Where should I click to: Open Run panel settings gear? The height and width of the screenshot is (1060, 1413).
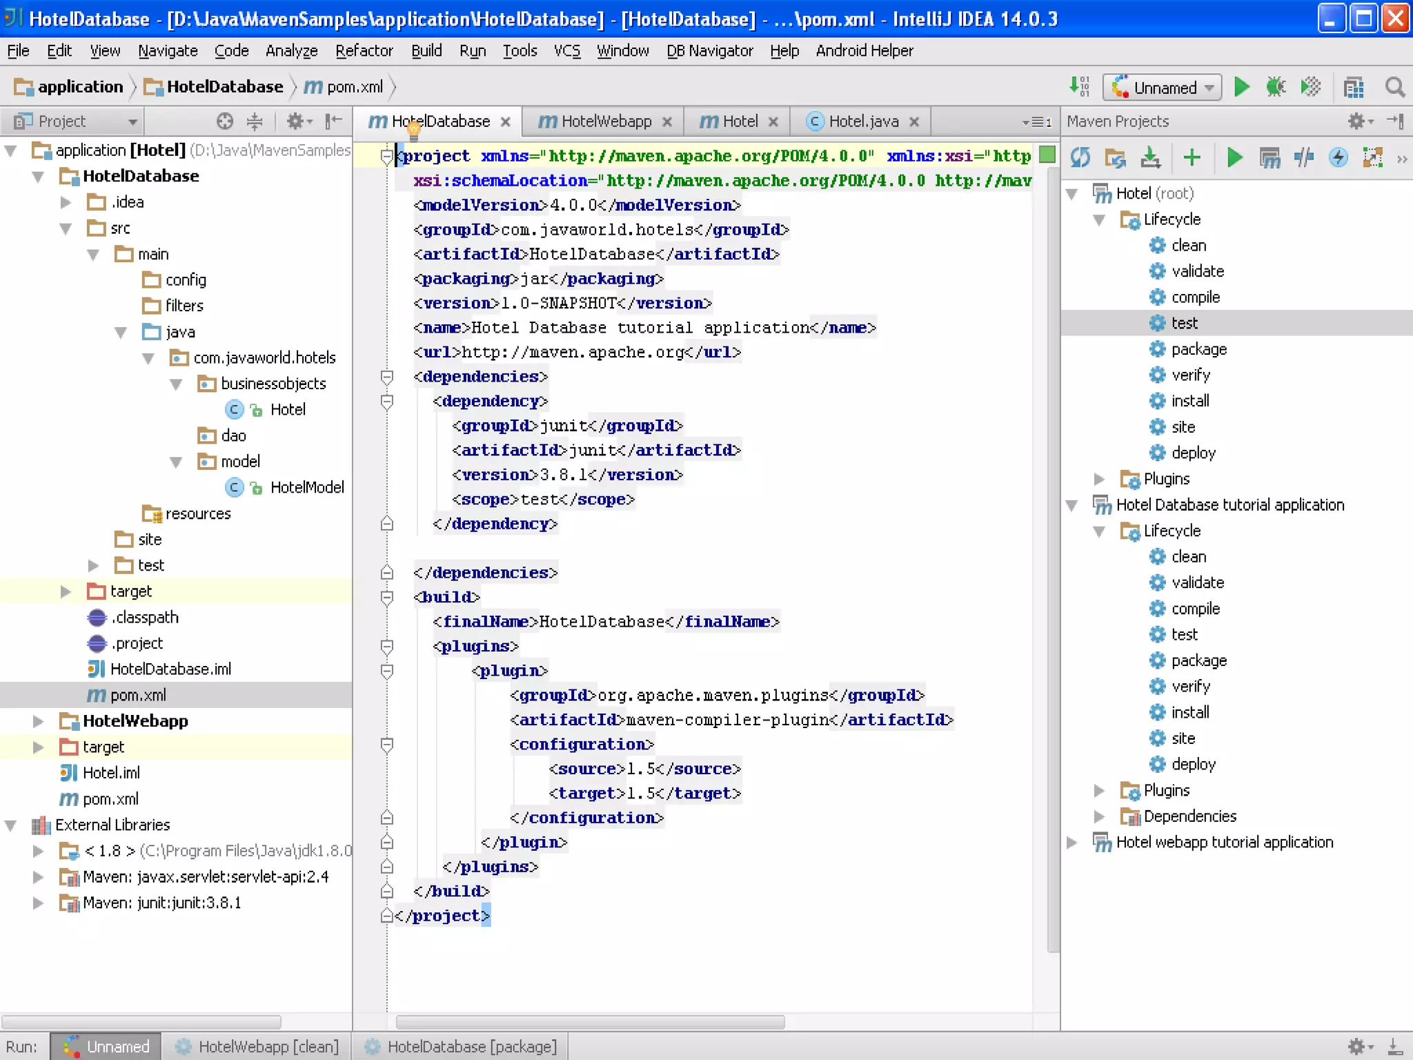point(1361,1046)
